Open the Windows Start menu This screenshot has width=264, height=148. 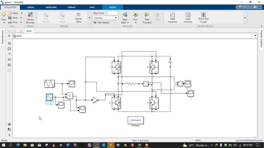coord(3,145)
